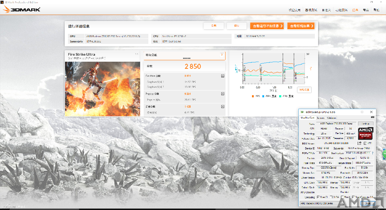Open the 专业 tab
This screenshot has height=210, width=386.
pyautogui.click(x=366, y=10)
